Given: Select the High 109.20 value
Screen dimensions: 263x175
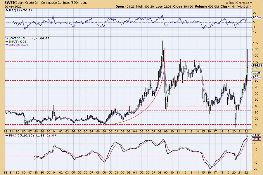Looking at the screenshot, I should 145,6.
